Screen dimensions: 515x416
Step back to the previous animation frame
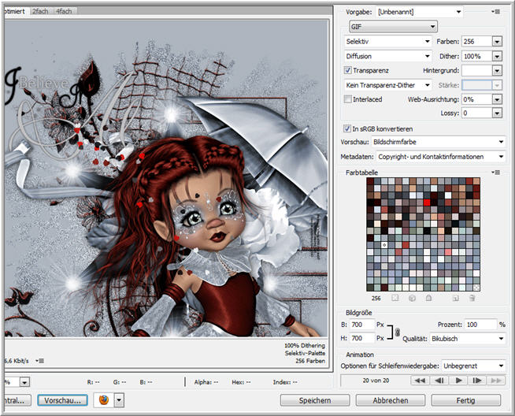pyautogui.click(x=439, y=381)
